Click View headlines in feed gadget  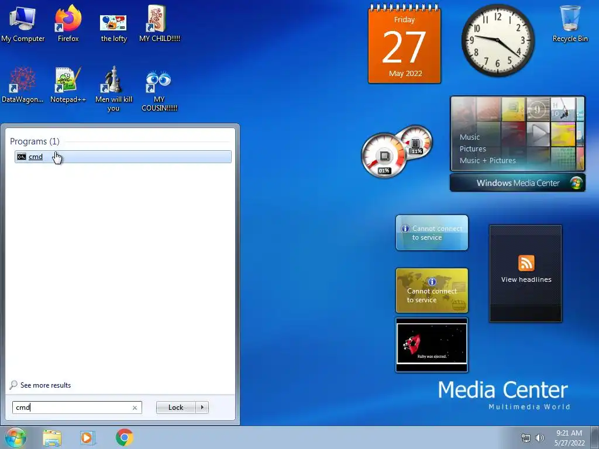tap(526, 279)
